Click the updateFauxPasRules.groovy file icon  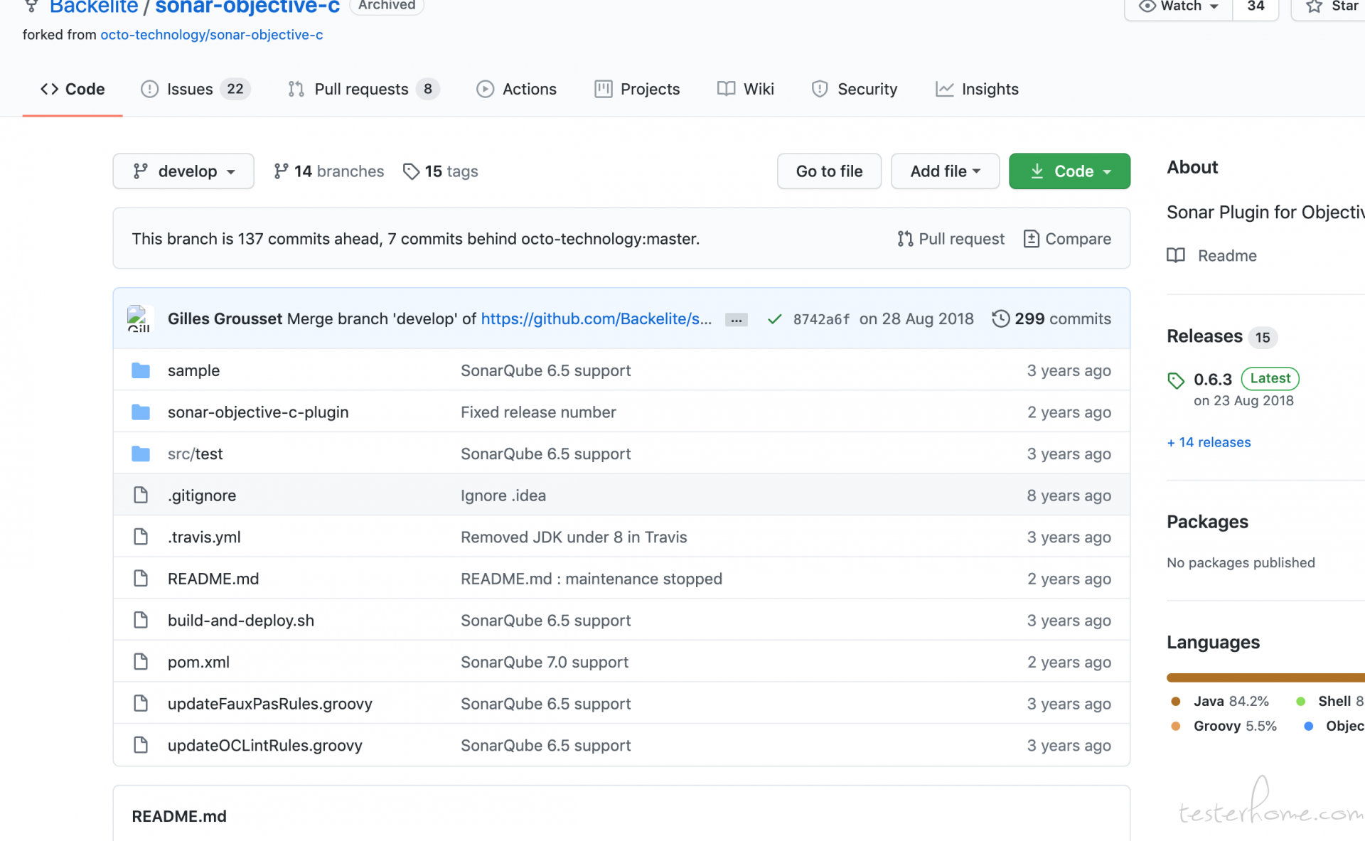click(x=141, y=703)
